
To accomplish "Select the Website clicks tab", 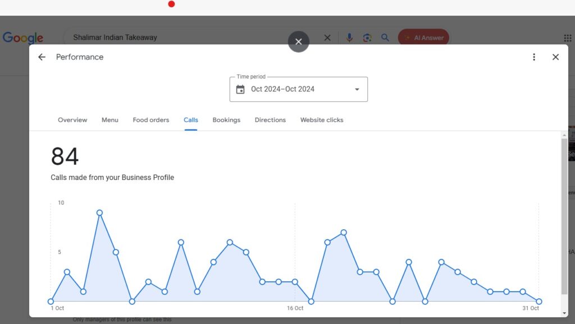I will click(322, 120).
